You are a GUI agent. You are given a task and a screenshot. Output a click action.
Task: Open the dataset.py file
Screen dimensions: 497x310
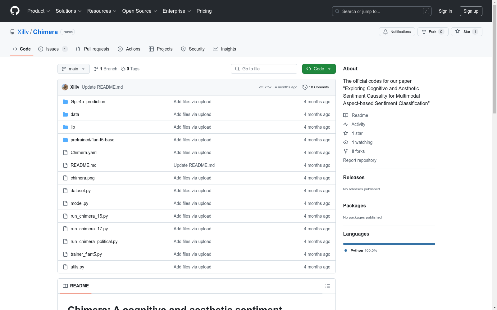(x=81, y=191)
